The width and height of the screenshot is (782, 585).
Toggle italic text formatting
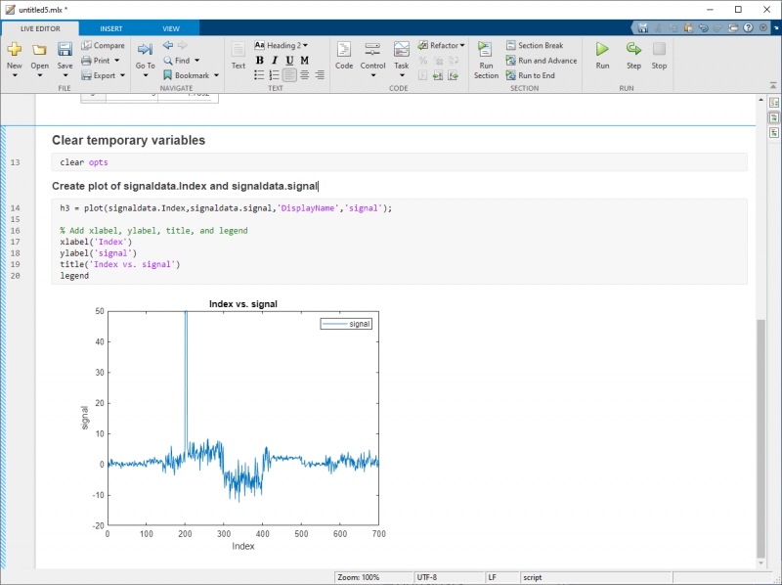tap(275, 61)
